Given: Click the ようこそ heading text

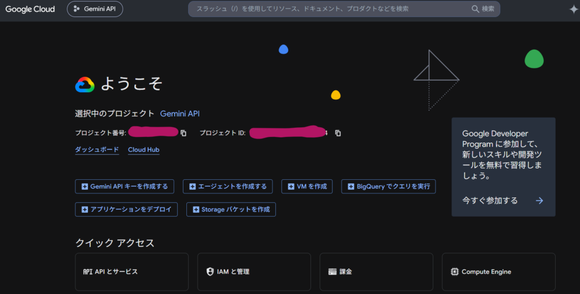Looking at the screenshot, I should (131, 84).
